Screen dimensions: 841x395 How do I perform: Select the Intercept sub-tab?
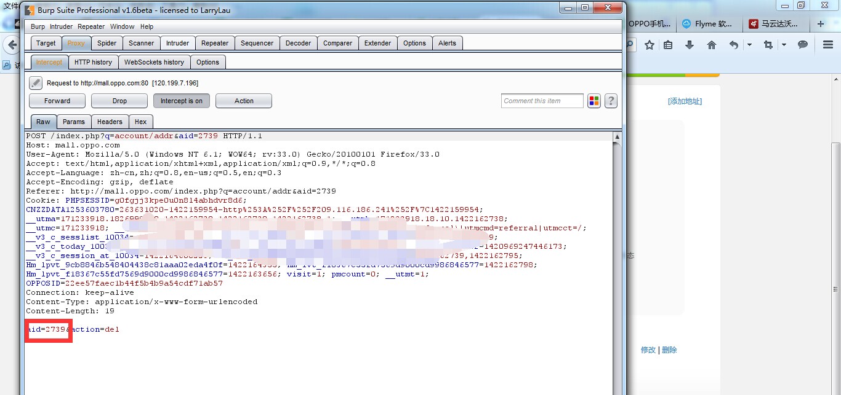(x=49, y=62)
